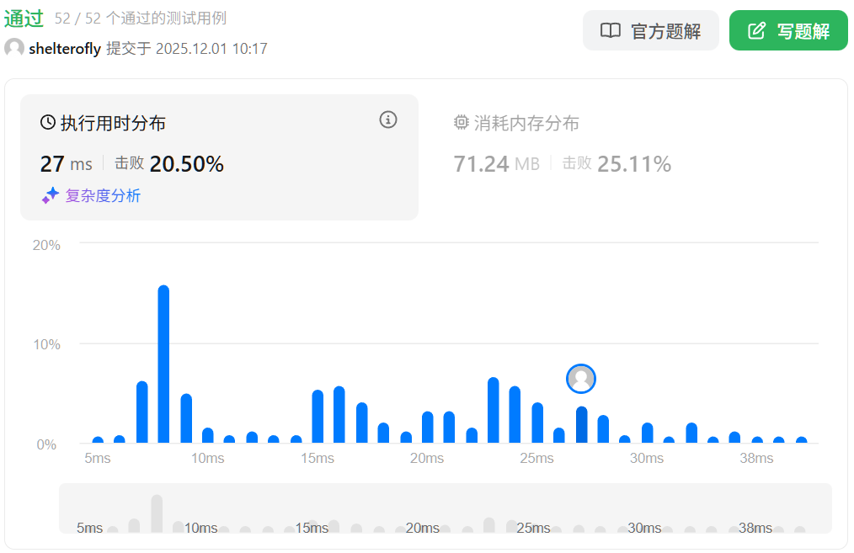
Task: Click the avatar marker above the 27ms bar
Action: [x=580, y=379]
